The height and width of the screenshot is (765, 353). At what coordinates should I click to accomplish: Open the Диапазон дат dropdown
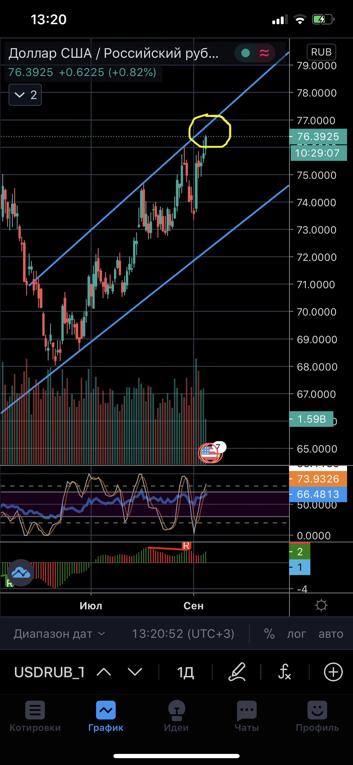click(x=59, y=634)
